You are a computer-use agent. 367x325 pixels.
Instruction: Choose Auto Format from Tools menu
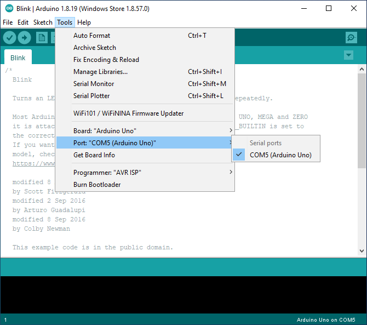click(145, 36)
